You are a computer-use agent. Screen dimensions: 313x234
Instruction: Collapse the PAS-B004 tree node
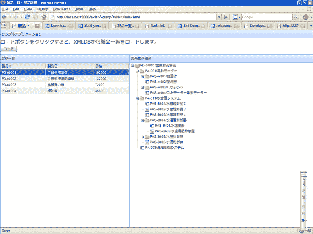[142, 120]
